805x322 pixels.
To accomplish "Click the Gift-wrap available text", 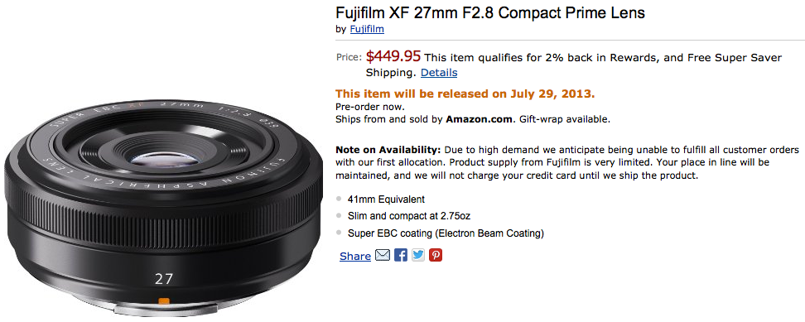I will pyautogui.click(x=565, y=119).
